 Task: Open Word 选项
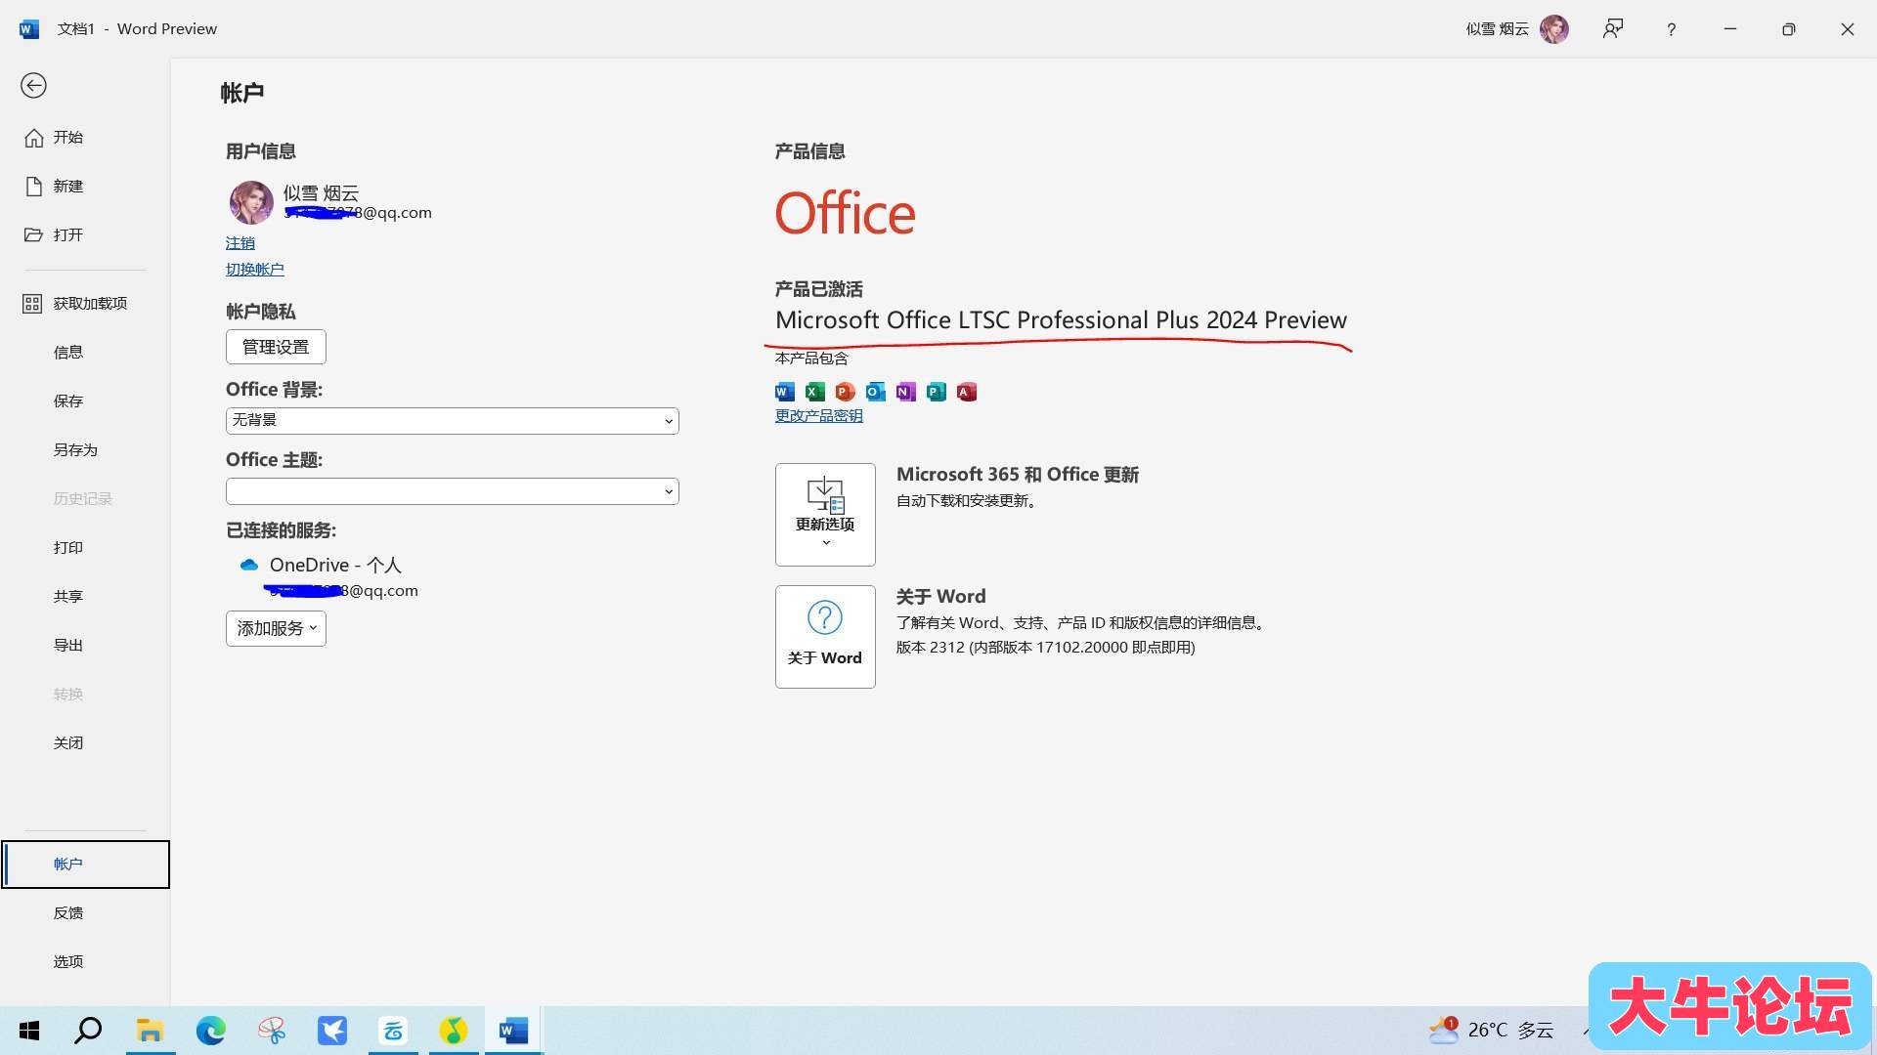(85, 962)
